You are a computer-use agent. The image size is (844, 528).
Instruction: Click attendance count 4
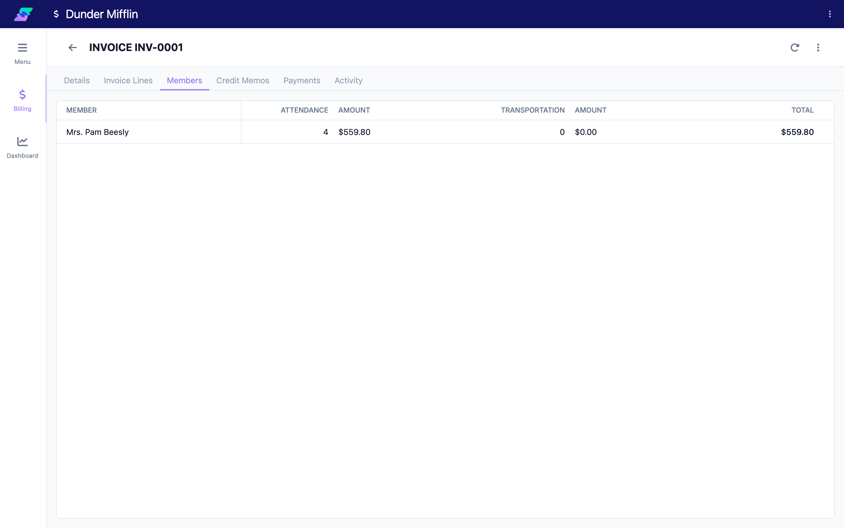coord(326,132)
